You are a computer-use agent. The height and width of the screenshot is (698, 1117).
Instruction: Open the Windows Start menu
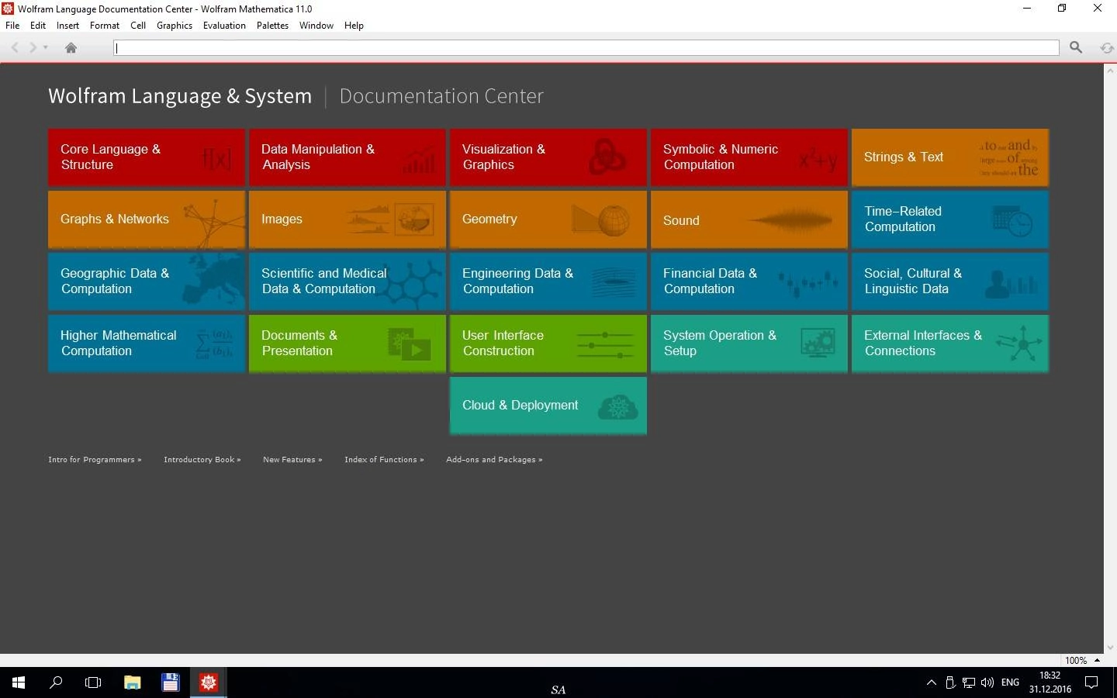coord(19,682)
